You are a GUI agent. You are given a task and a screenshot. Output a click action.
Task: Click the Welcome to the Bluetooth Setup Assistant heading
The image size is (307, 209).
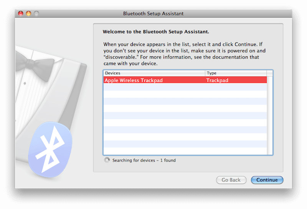[156, 32]
